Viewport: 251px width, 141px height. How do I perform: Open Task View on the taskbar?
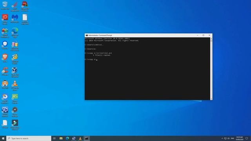pyautogui.click(x=54, y=138)
